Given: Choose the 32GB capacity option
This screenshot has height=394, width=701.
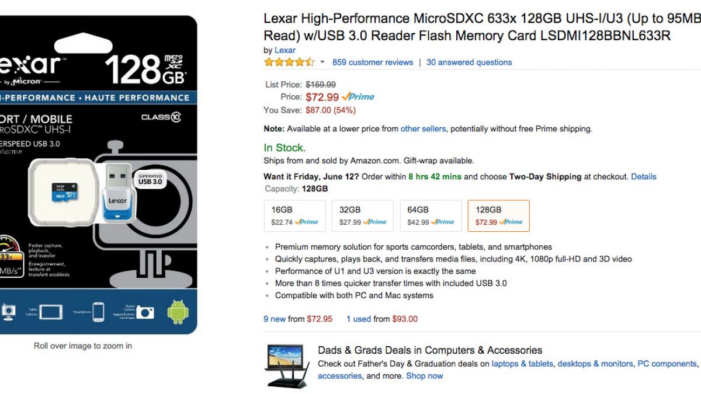Looking at the screenshot, I should tap(363, 215).
